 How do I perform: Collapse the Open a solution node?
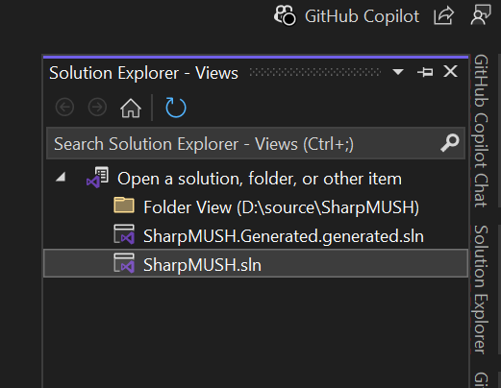coord(61,177)
